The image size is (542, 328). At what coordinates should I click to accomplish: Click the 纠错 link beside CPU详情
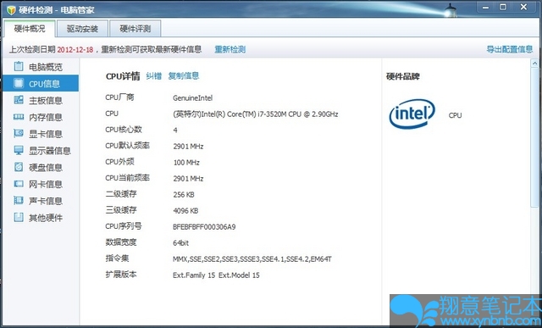(x=154, y=75)
